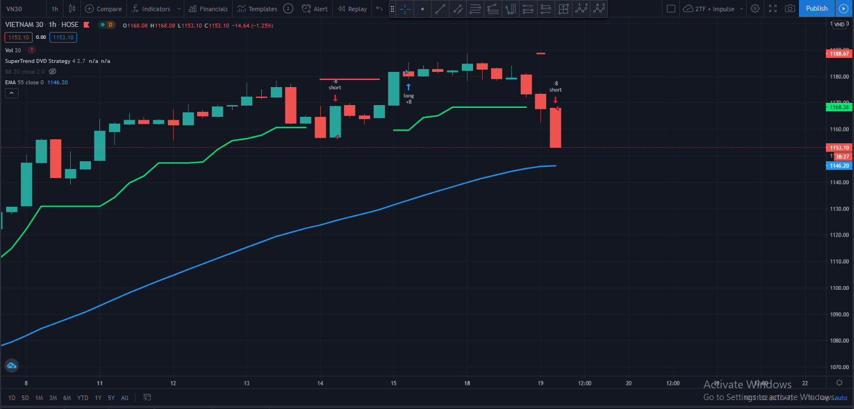Viewport: 854px width, 409px height.
Task: Set range to 5D
Action: coord(25,398)
